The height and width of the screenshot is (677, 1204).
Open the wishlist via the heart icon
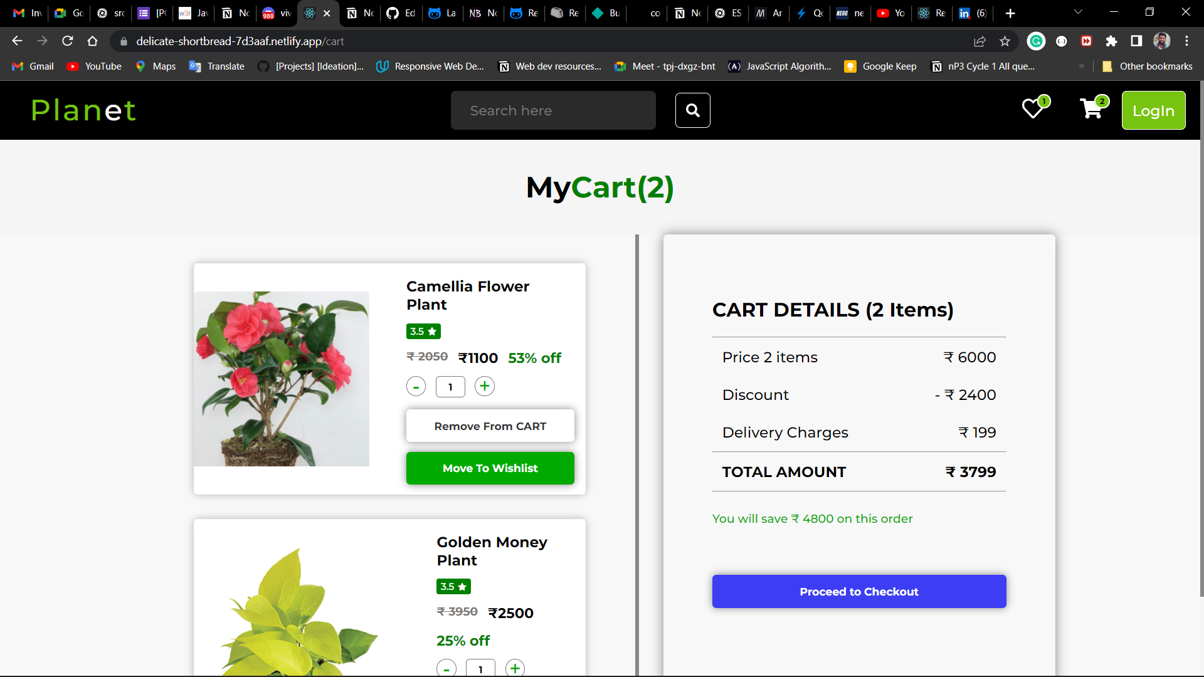(1032, 109)
